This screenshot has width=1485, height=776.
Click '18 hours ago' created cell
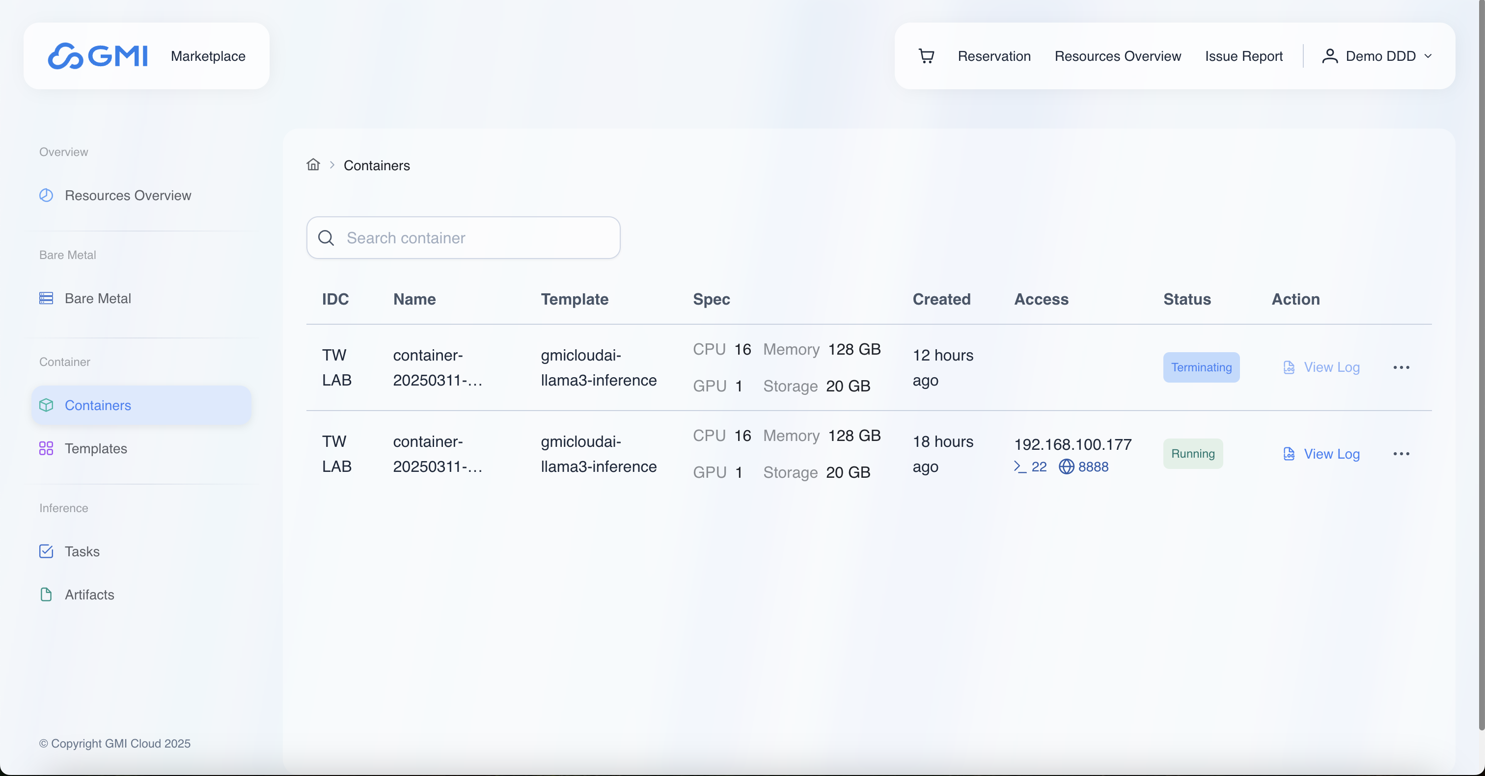pos(942,454)
